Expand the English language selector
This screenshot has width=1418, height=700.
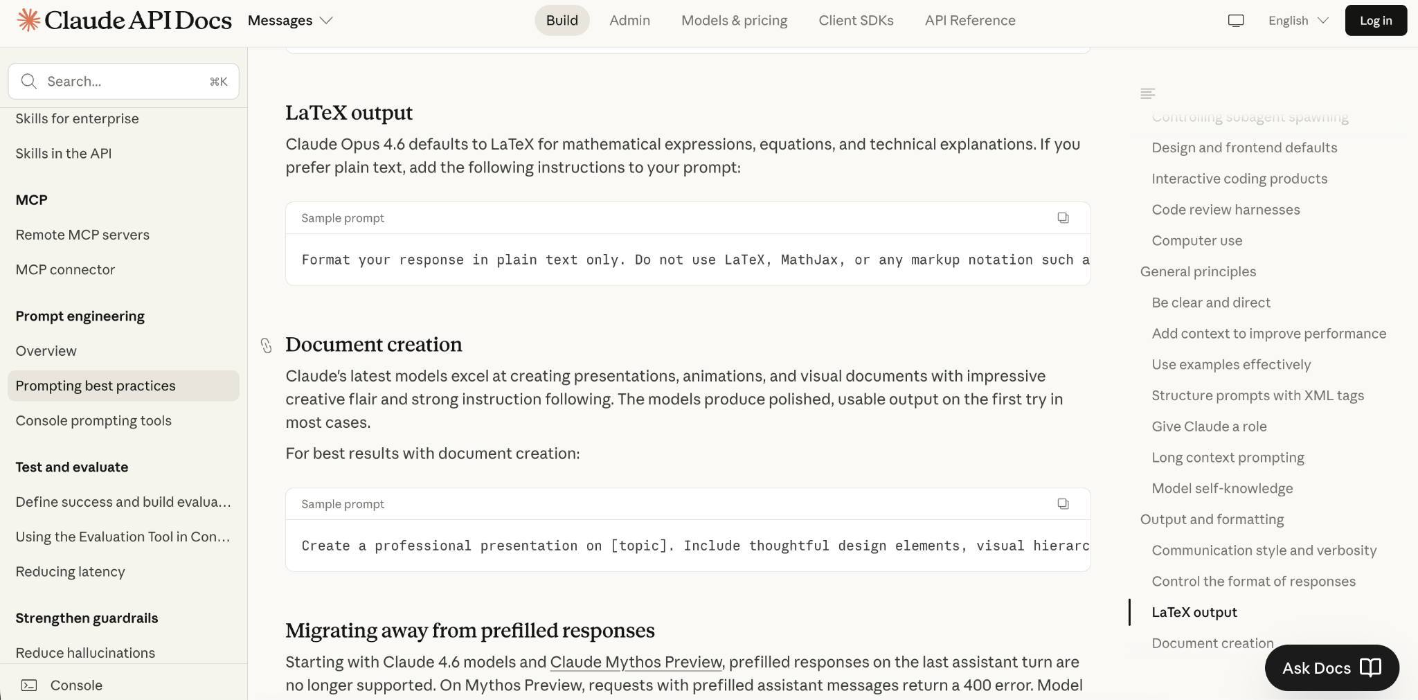point(1298,20)
